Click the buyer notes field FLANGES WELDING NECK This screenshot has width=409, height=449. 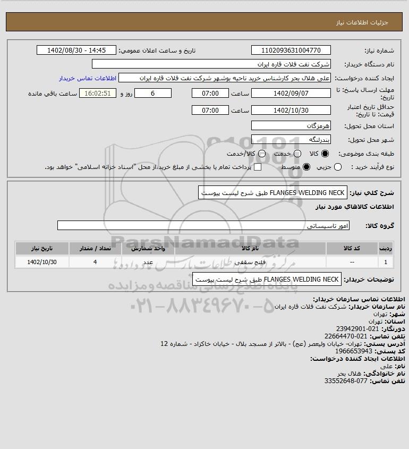[x=267, y=279]
